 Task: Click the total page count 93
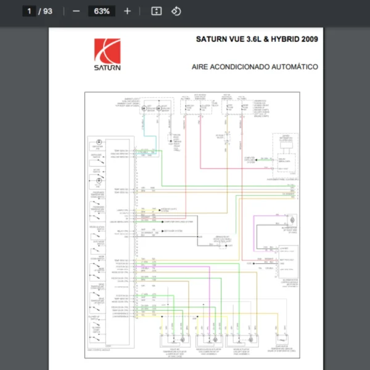[47, 11]
